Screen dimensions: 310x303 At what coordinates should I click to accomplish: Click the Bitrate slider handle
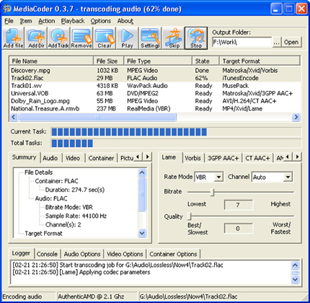212,192
